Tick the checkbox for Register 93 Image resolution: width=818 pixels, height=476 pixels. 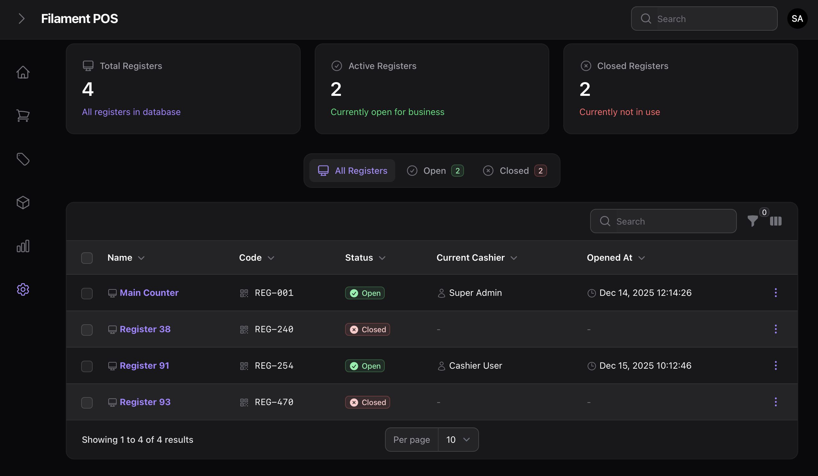[x=87, y=402]
